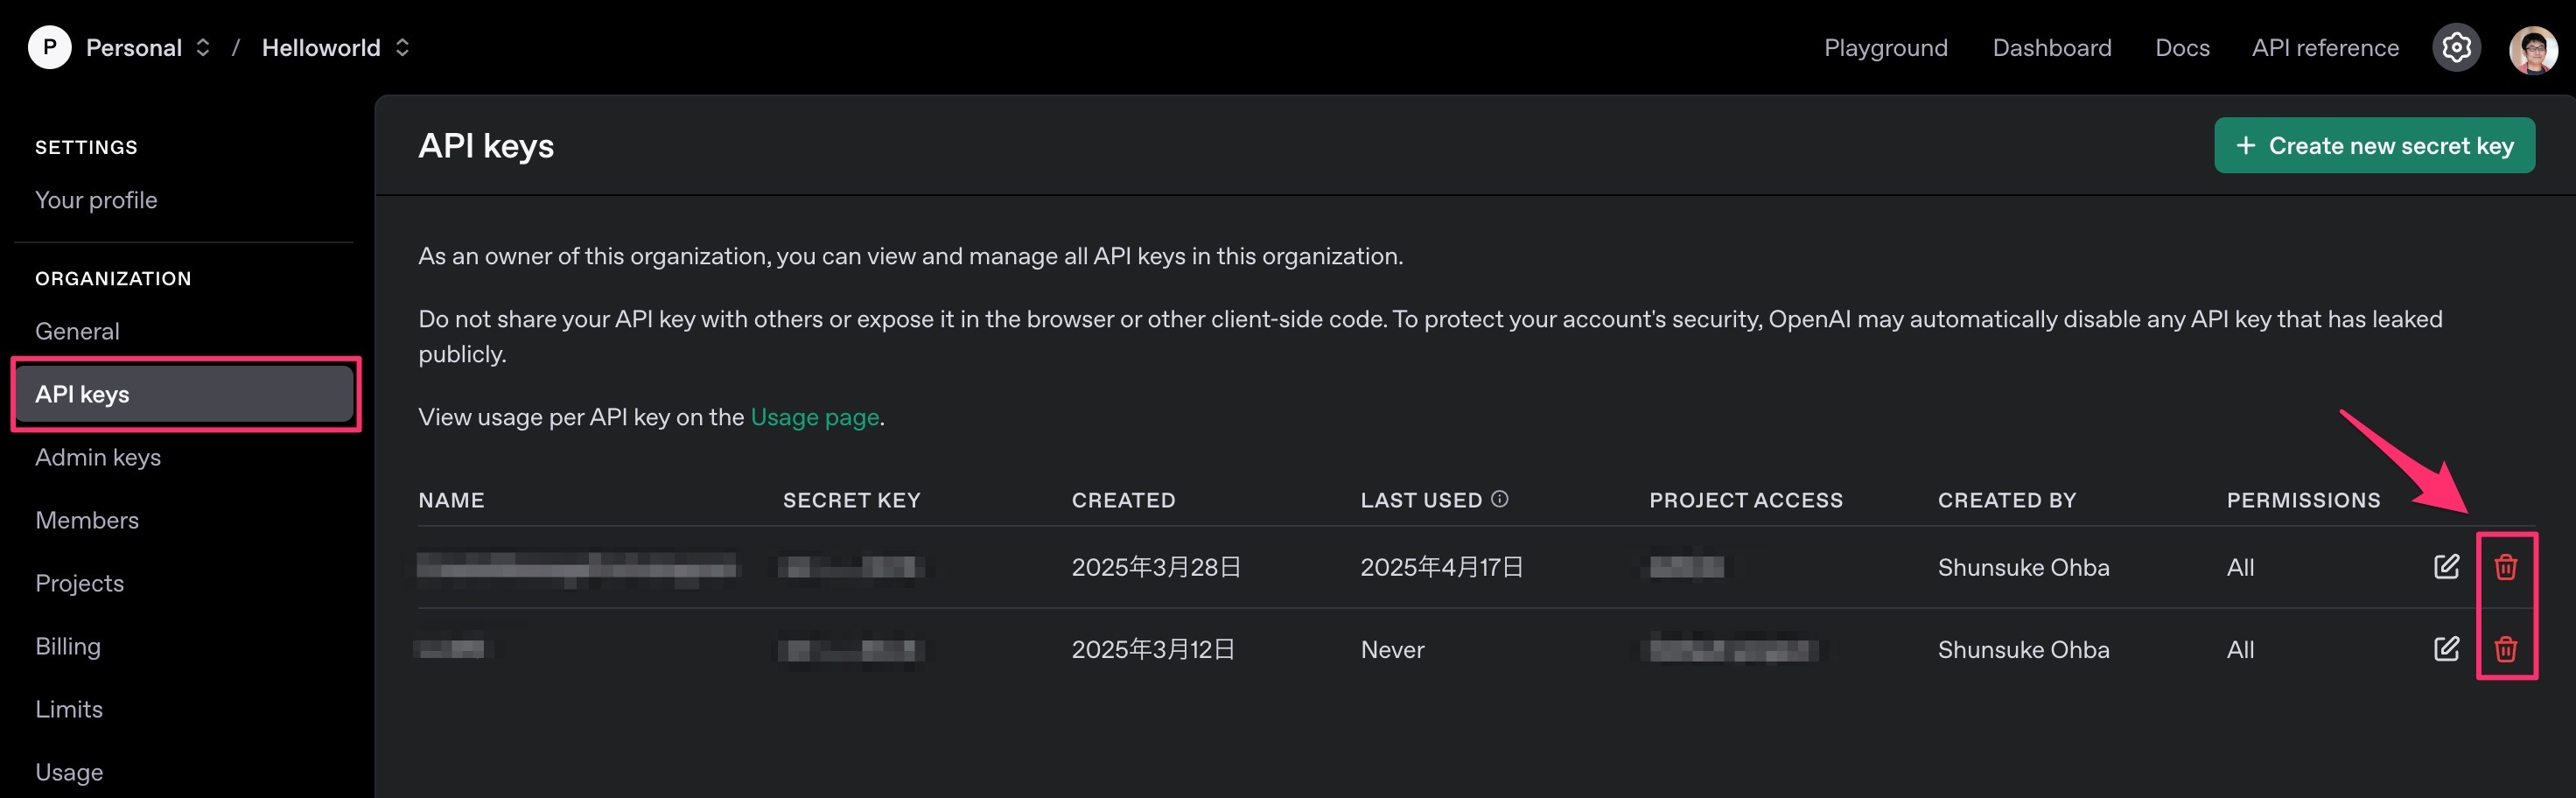The width and height of the screenshot is (2576, 798).
Task: Click the API keys page heading
Action: pyautogui.click(x=486, y=146)
